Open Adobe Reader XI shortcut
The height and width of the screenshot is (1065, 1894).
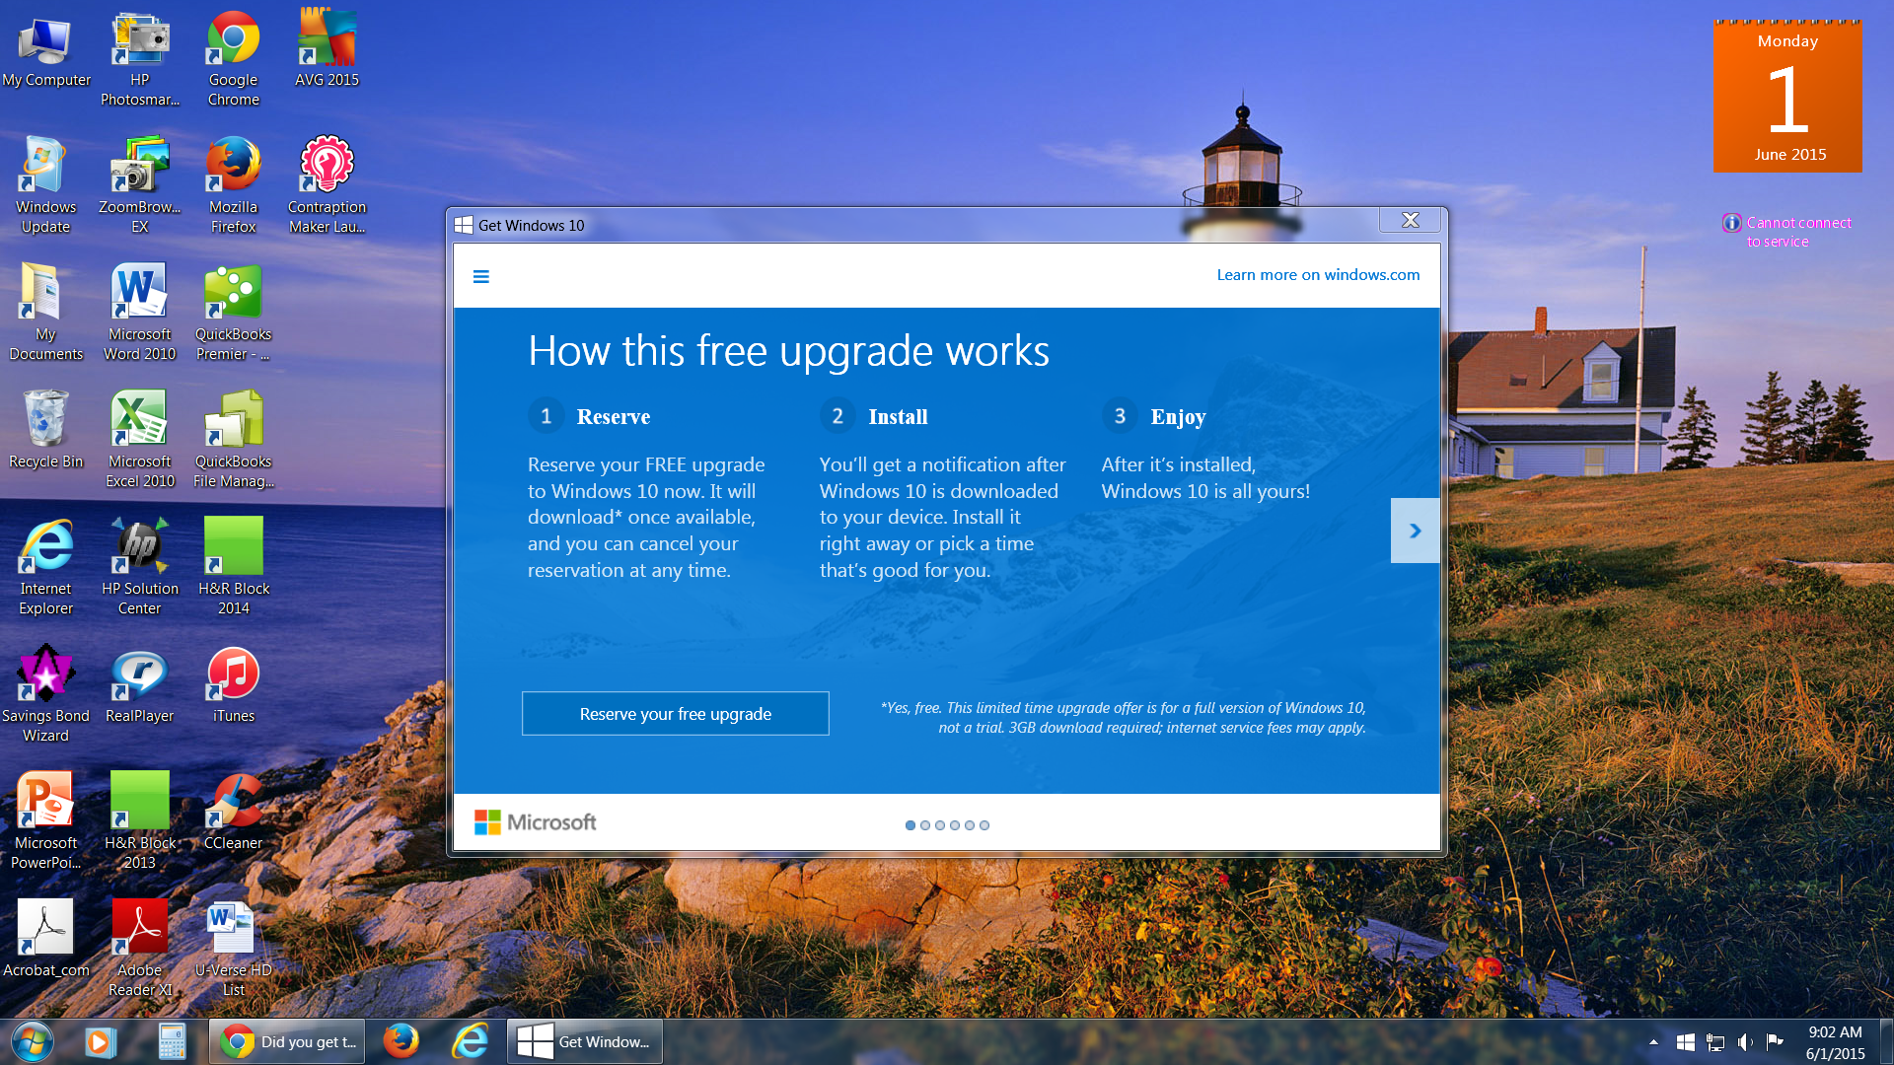point(139,949)
